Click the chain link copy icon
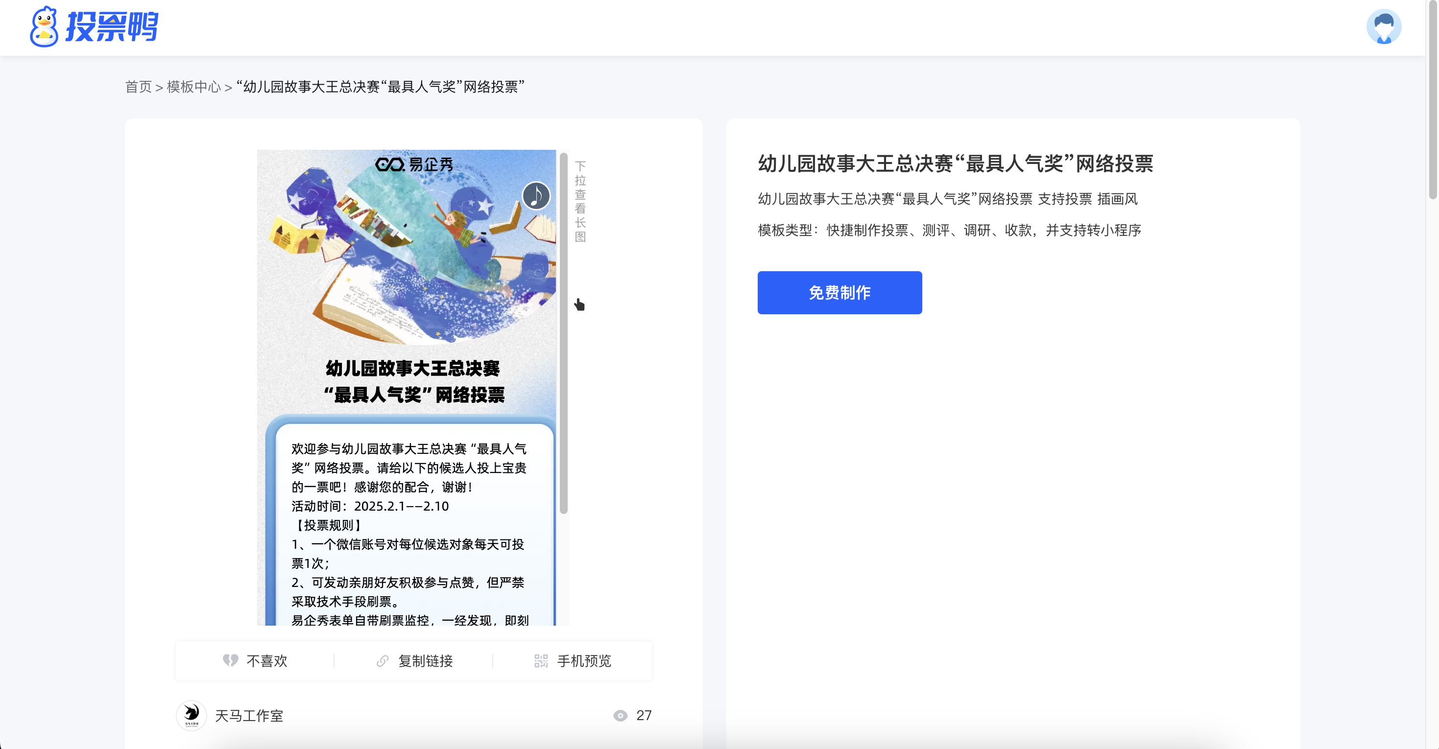This screenshot has height=749, width=1439. click(383, 661)
